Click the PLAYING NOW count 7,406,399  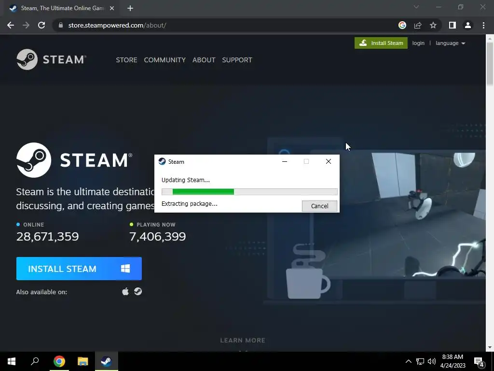coord(158,236)
